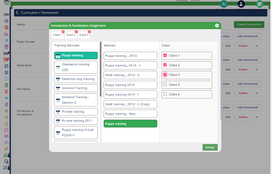
Task: Edit the Name Game lesson
Action: pos(228,70)
